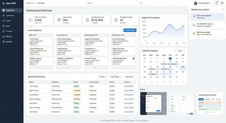The image size is (226, 123).
Task: Click the Pending Invoices document icon
Action: [116, 20]
